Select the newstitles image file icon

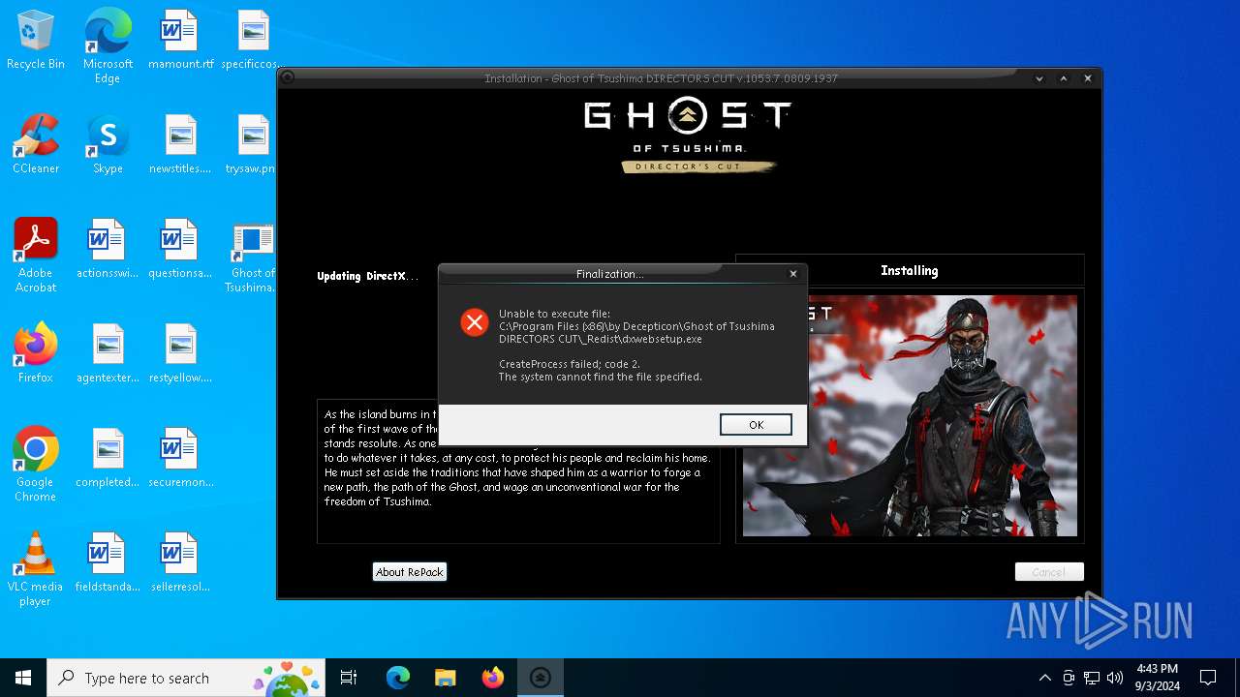click(x=180, y=145)
